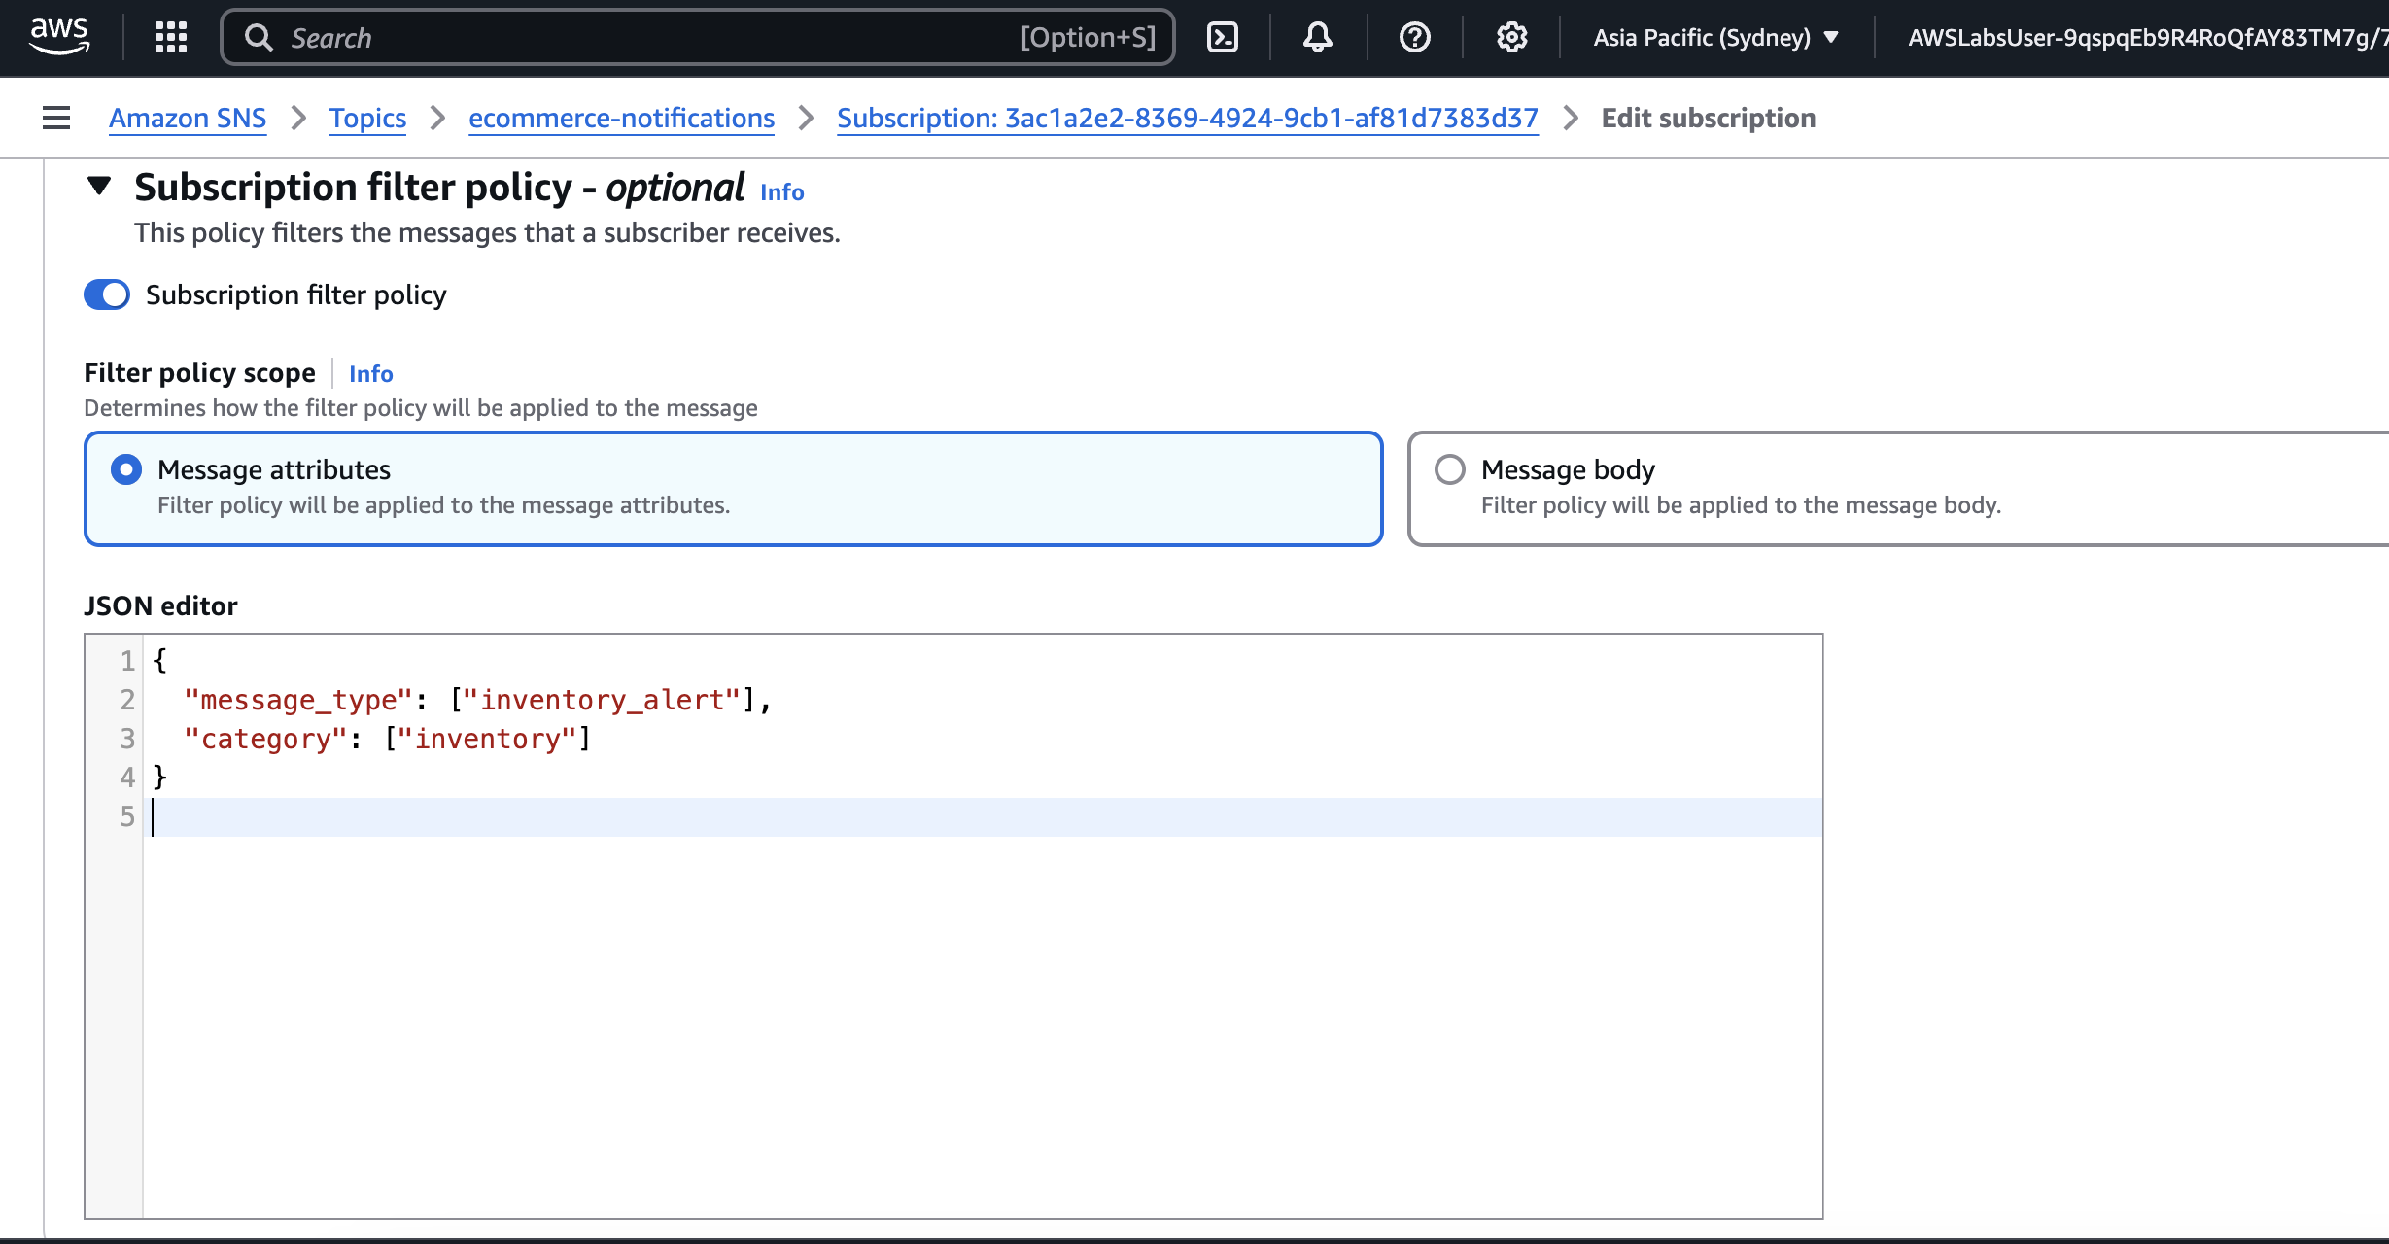Focus the AWS search box
The height and width of the screenshot is (1244, 2389).
coord(698,37)
